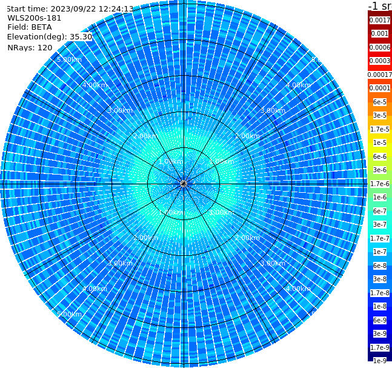Screen dimensions: 392x368
Task: Click the 3e-8 colorbar tick label
Action: (x=380, y=279)
